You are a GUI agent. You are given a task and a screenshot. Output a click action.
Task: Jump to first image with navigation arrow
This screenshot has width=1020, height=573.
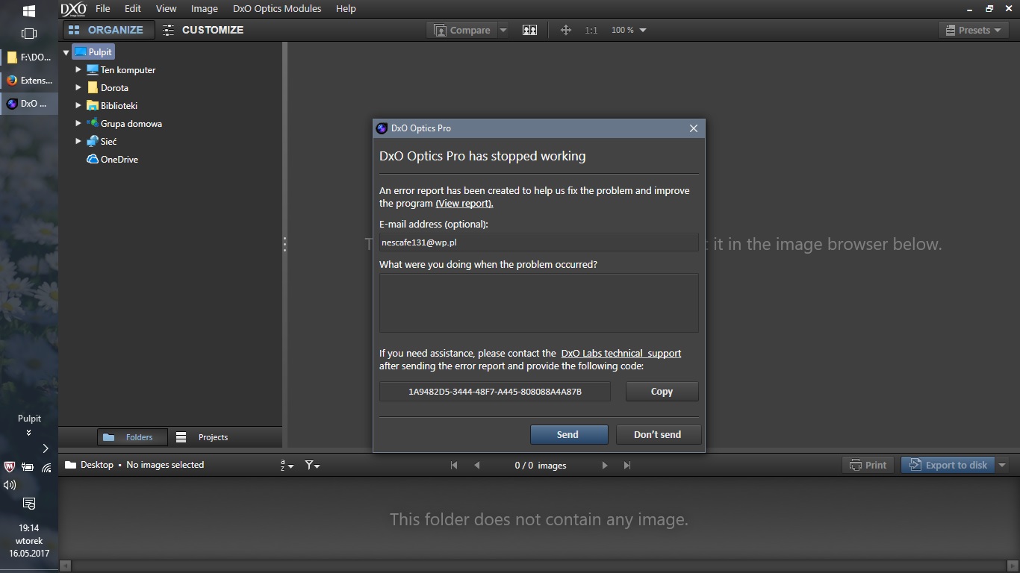point(454,466)
